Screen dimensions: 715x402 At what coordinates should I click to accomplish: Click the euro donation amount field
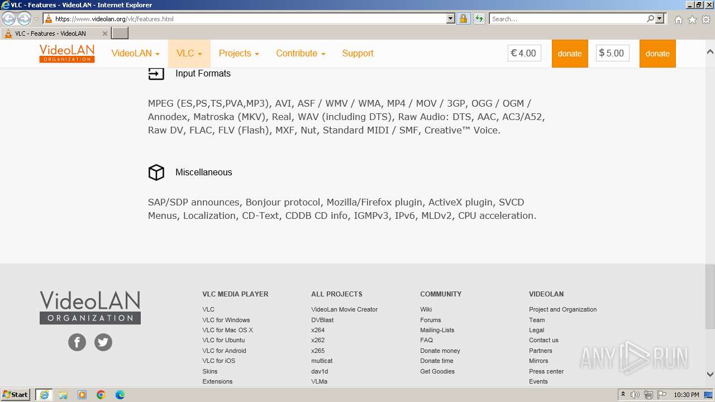[x=525, y=54]
